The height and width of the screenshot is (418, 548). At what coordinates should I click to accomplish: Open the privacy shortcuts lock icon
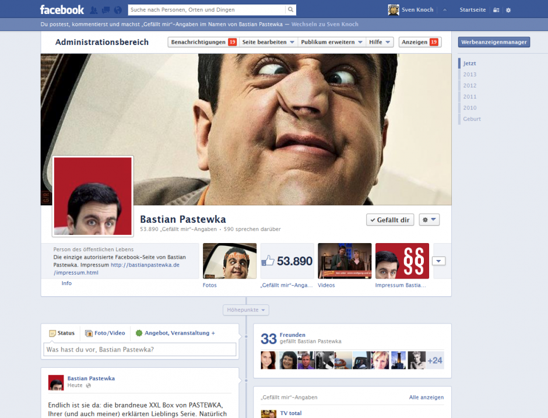point(496,10)
